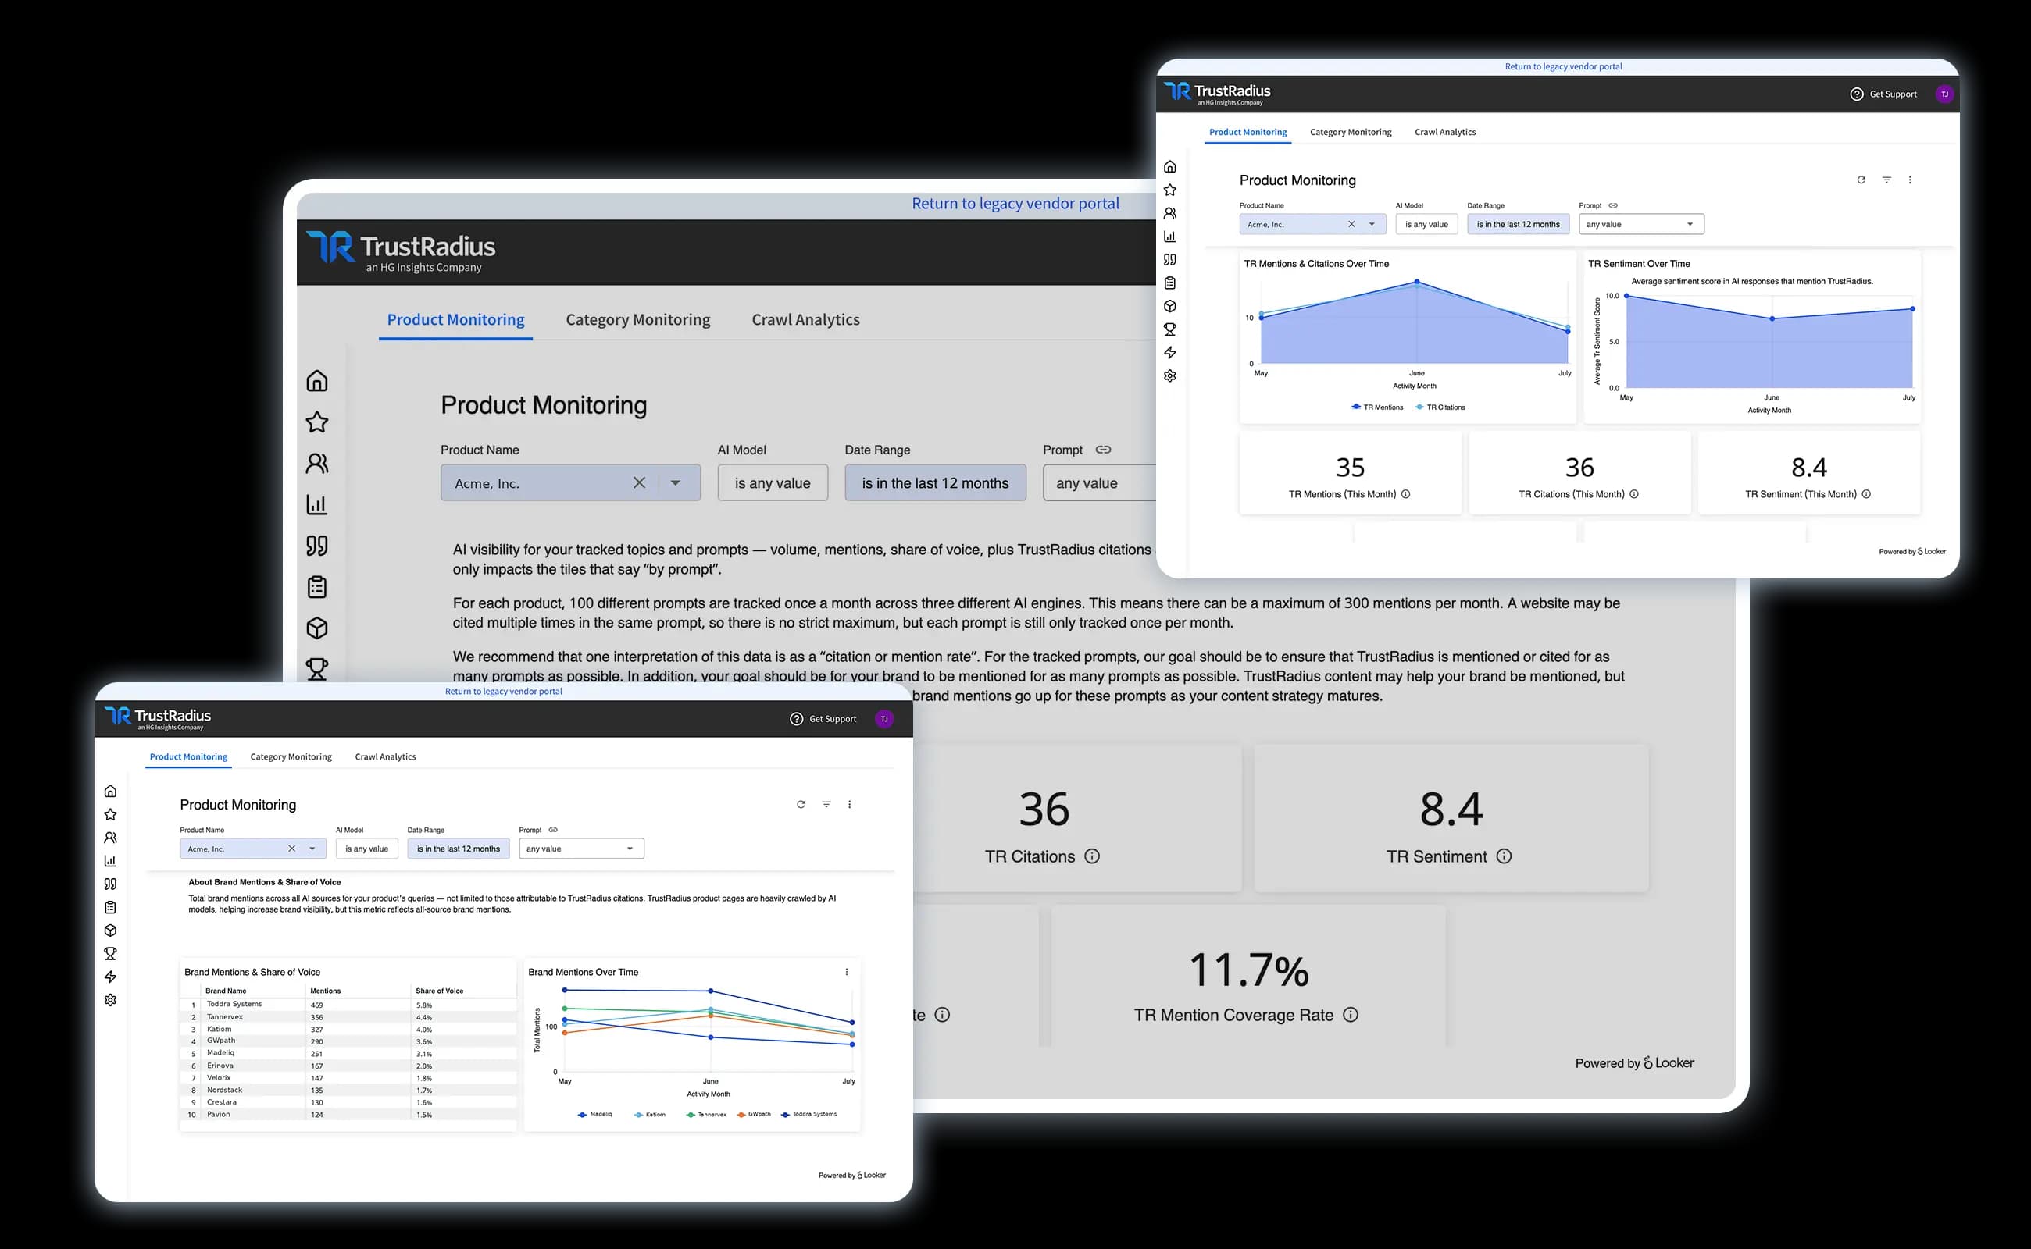Click Get Support in top-right window
2031x1249 pixels.
[x=1883, y=94]
